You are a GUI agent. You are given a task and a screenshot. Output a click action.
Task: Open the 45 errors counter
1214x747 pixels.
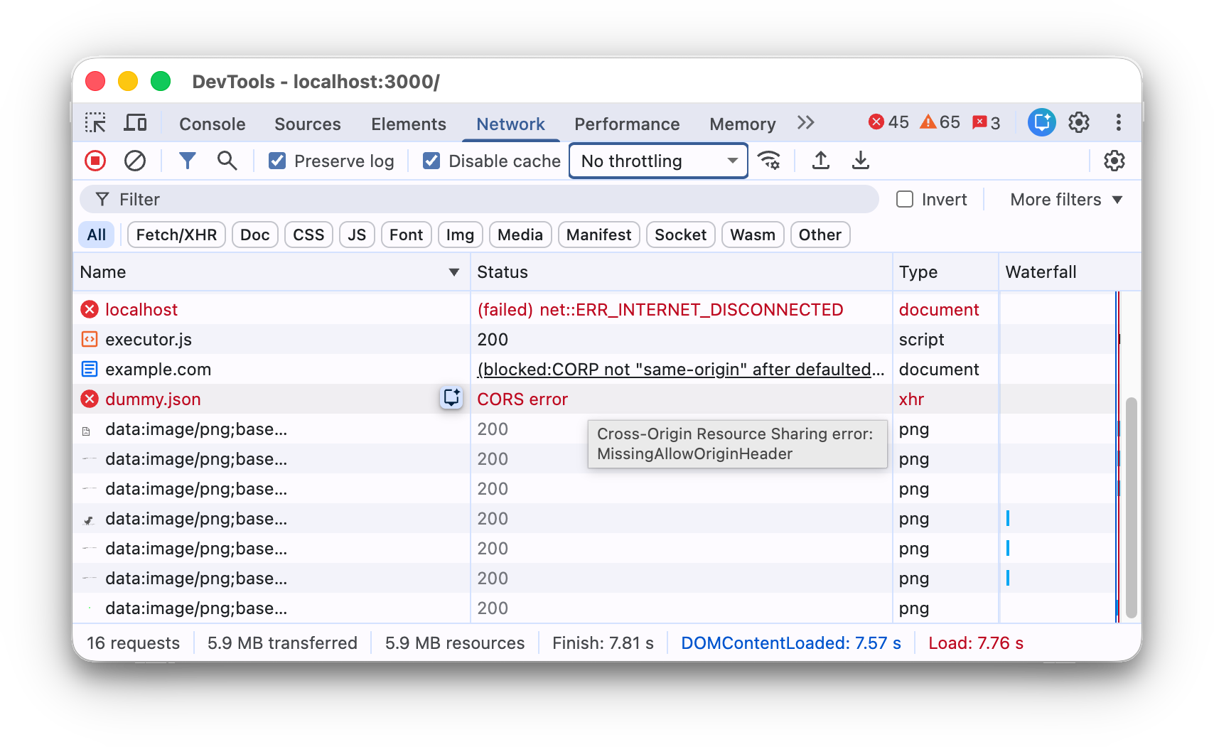pyautogui.click(x=888, y=122)
